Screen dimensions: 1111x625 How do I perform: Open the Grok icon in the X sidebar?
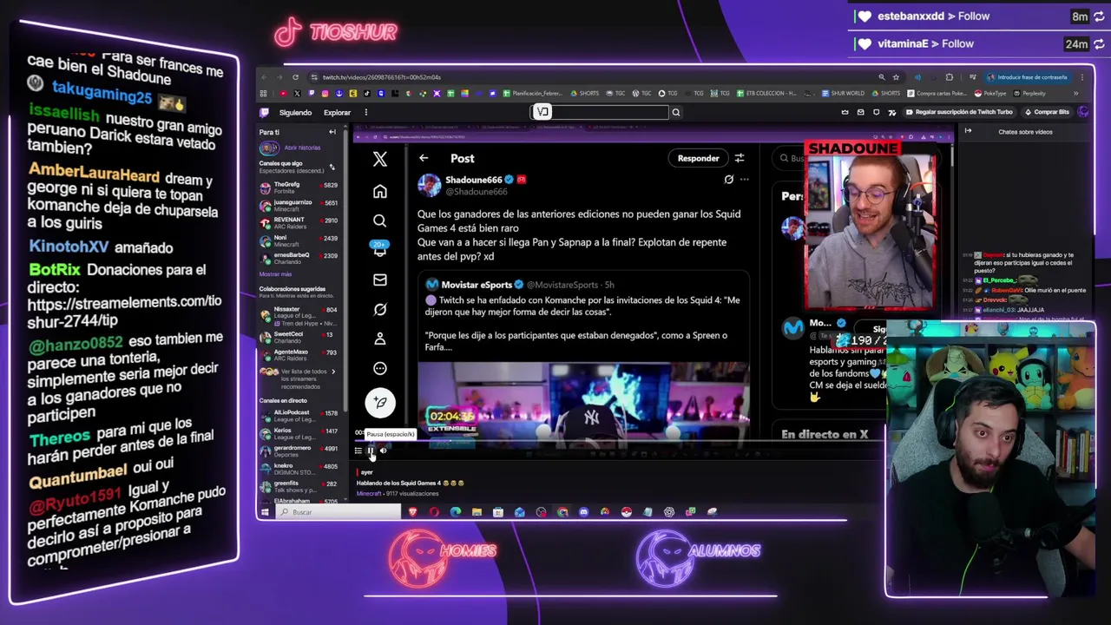point(379,309)
